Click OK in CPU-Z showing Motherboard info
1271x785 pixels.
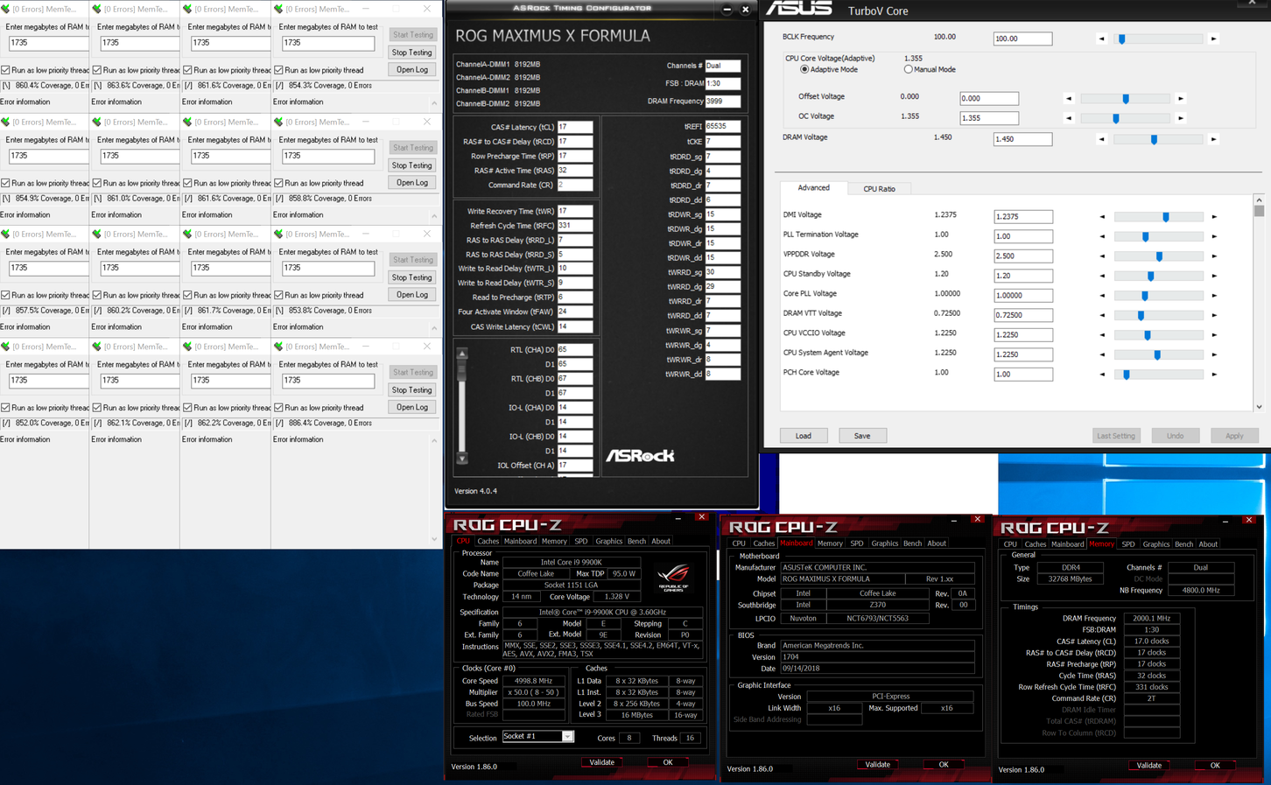click(x=943, y=765)
